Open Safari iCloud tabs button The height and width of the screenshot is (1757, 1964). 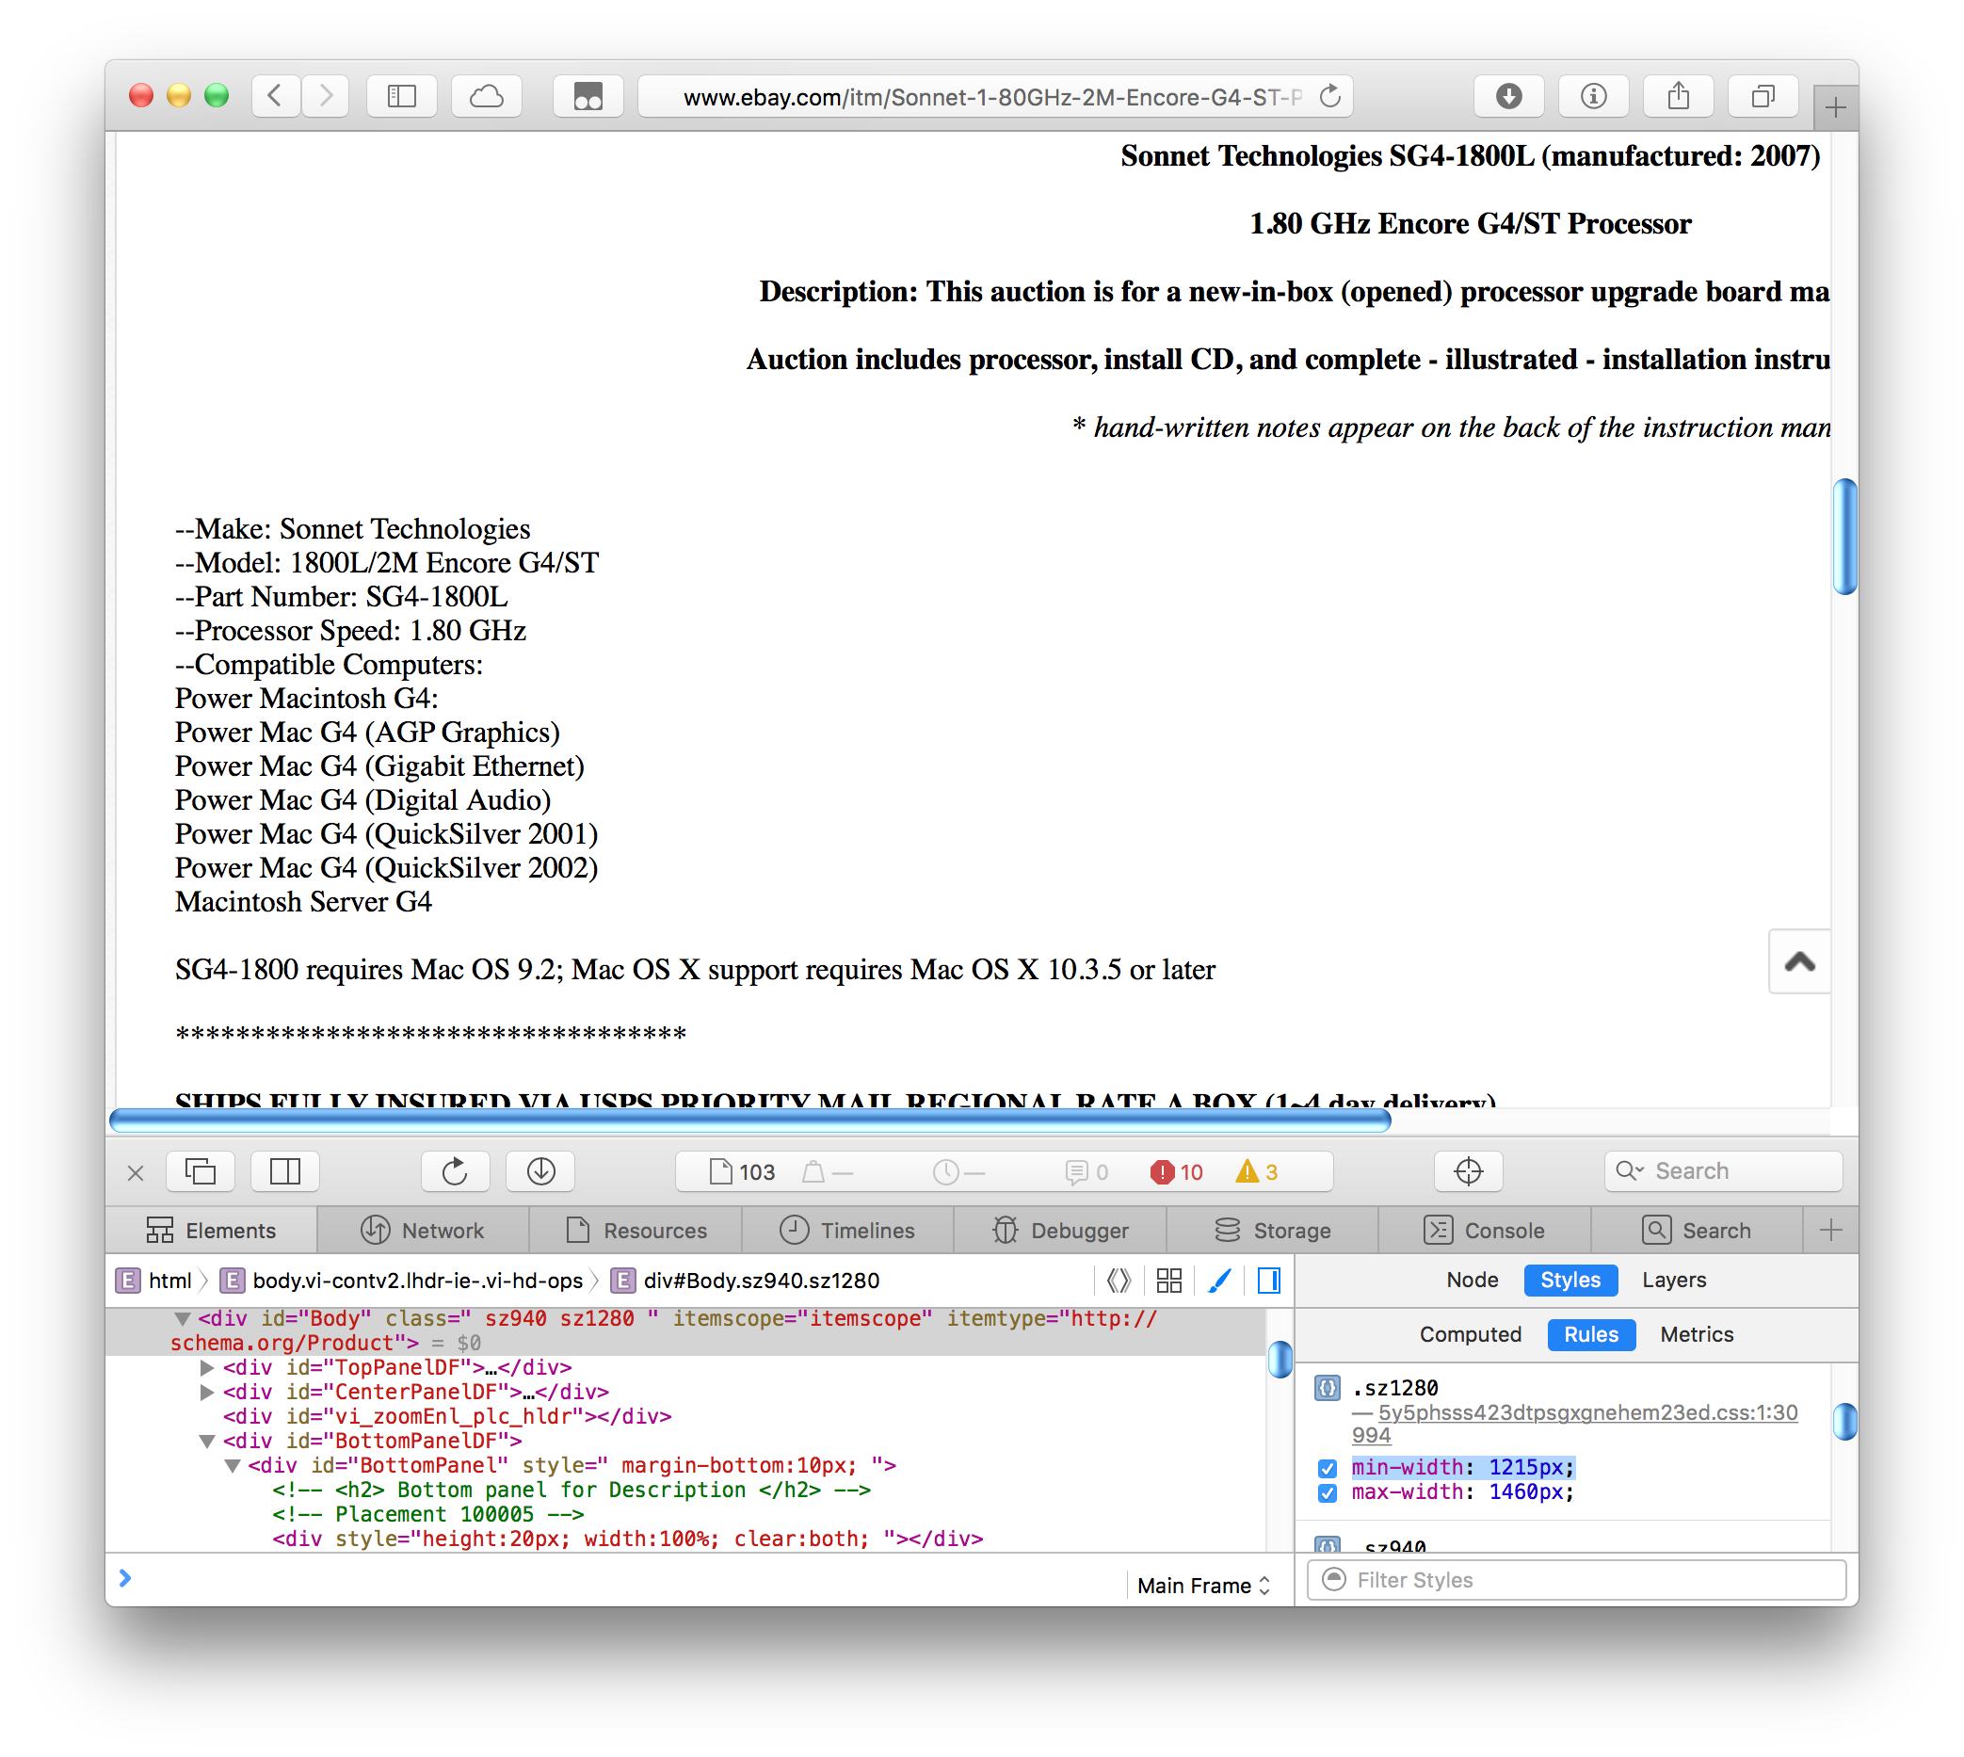[x=487, y=97]
